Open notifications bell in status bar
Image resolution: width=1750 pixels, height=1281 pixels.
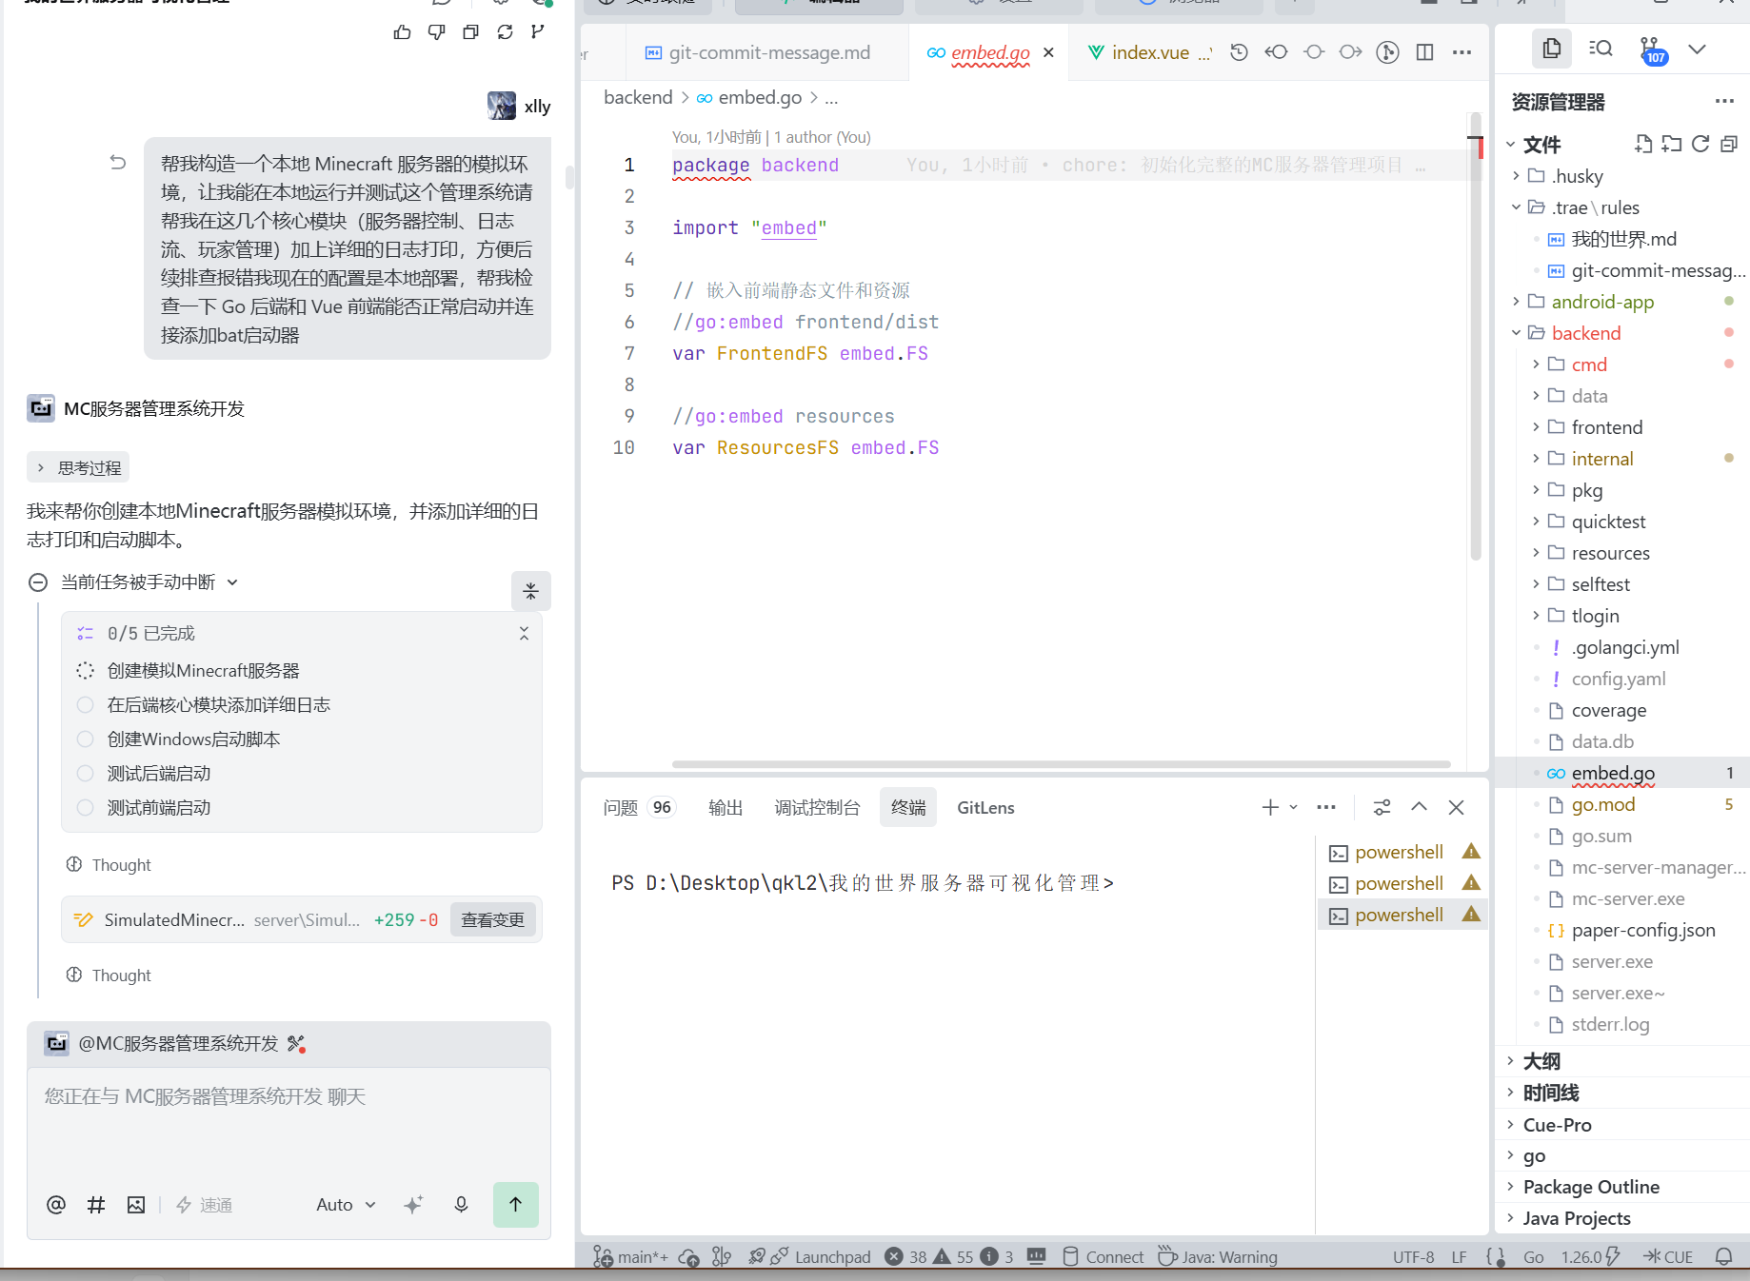1723,1257
